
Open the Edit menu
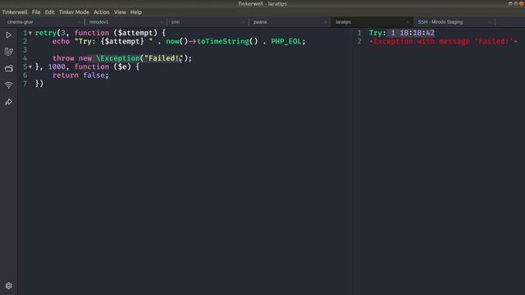(x=49, y=12)
